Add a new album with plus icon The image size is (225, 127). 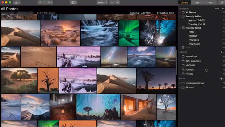tap(222, 52)
